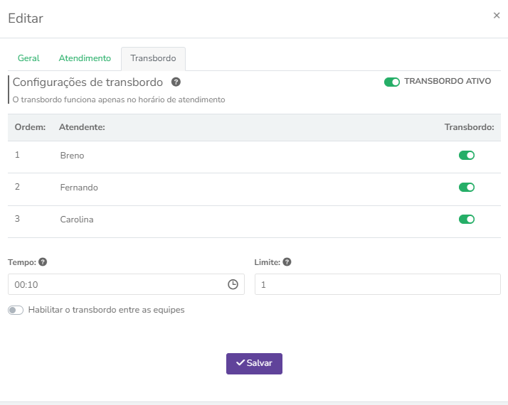Close the Editar dialog
This screenshot has width=508, height=405.
[x=497, y=16]
